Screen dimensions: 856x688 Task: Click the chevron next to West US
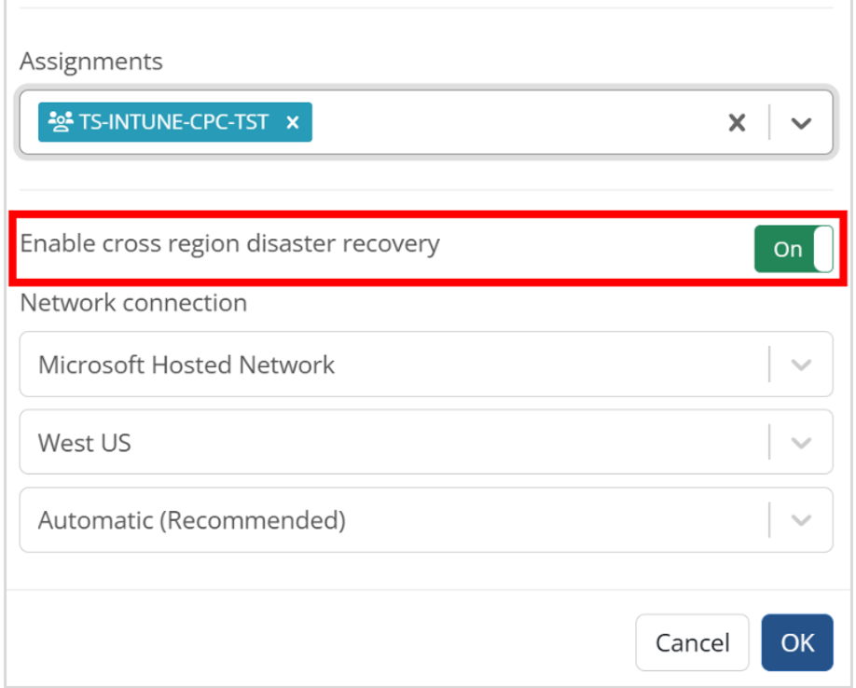[801, 442]
